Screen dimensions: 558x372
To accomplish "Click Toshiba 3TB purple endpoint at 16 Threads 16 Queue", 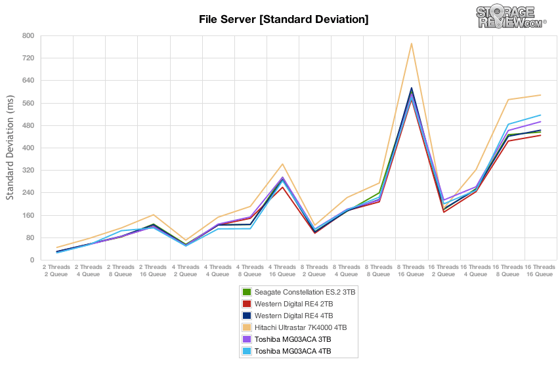I will click(540, 121).
